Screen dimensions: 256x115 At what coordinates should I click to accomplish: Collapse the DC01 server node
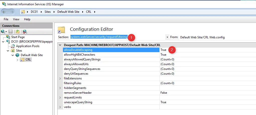[x=3, y=42]
